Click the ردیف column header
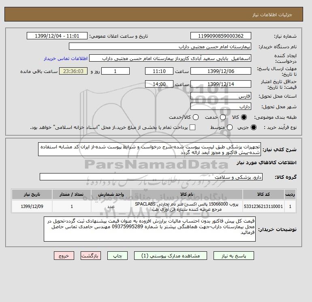Screen dimensions: 312x302 coord(290,194)
